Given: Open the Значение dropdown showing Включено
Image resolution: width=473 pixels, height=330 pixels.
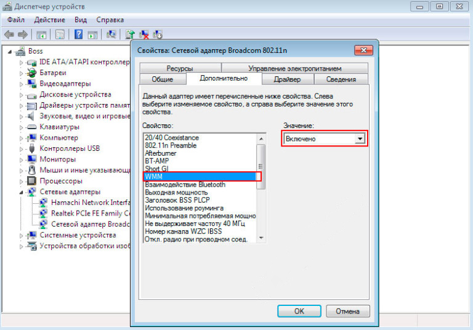Looking at the screenshot, I should coord(325,139).
